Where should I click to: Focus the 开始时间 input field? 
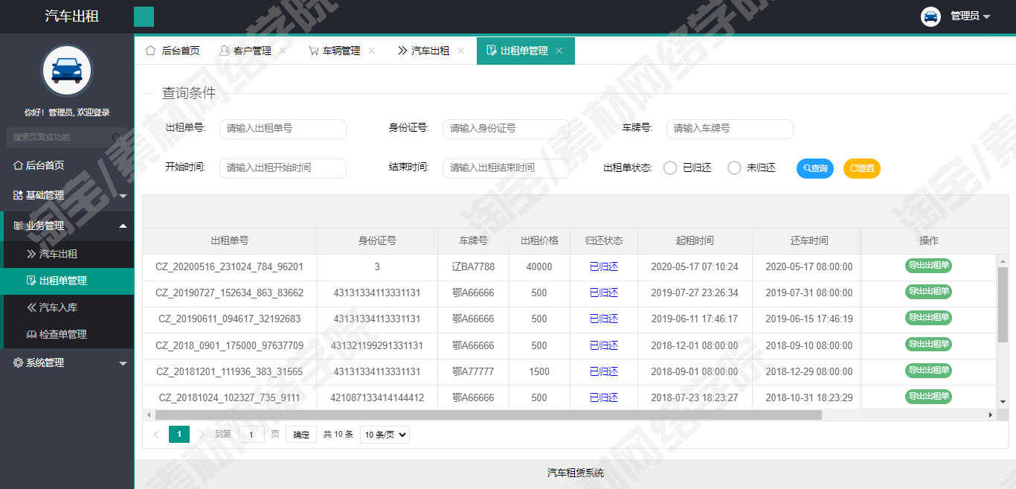tap(283, 168)
